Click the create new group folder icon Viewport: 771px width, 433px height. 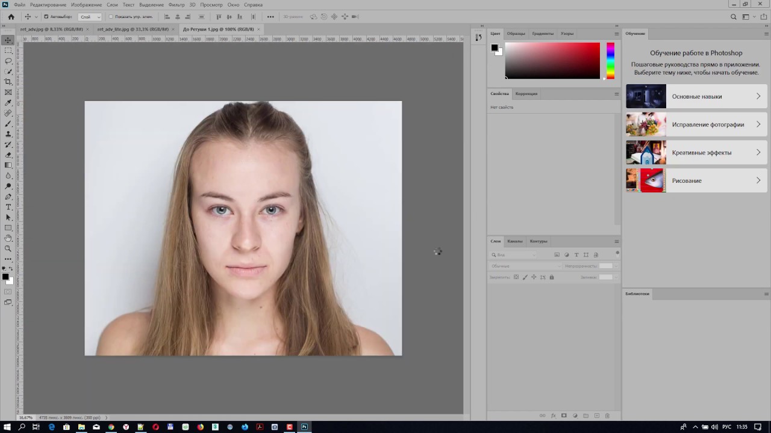coord(585,416)
